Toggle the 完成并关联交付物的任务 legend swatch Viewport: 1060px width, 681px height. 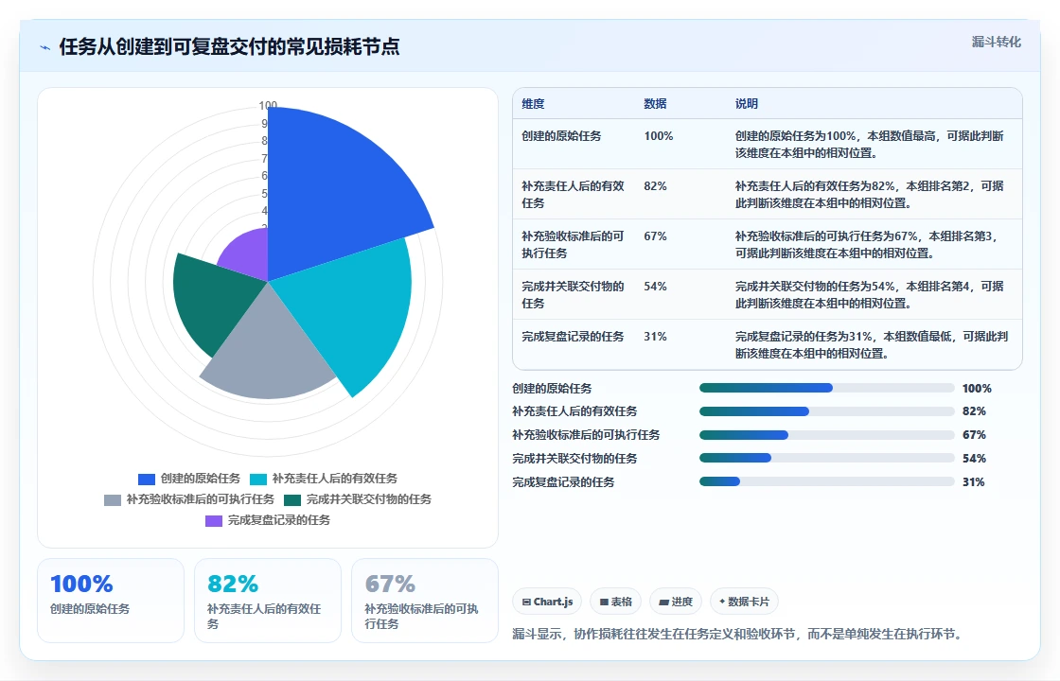click(x=292, y=500)
